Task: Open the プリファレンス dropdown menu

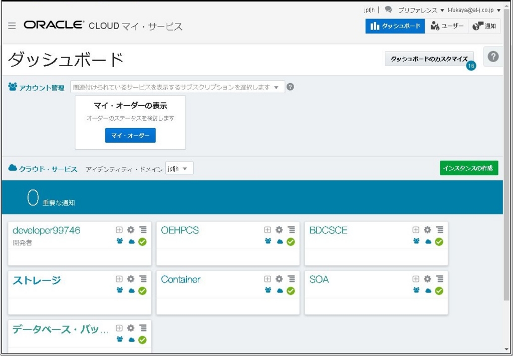Action: [x=421, y=10]
